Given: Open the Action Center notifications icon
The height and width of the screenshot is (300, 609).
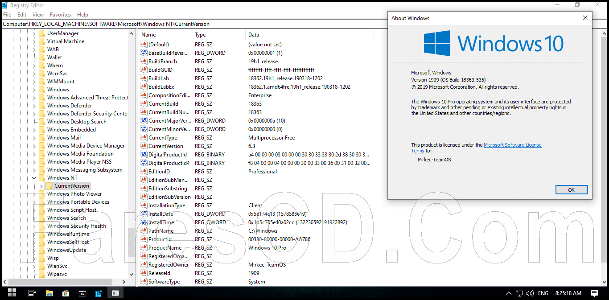Looking at the screenshot, I should click(x=594, y=293).
